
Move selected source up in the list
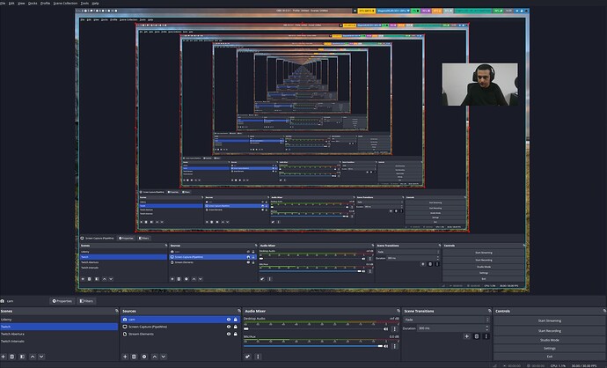coord(155,357)
